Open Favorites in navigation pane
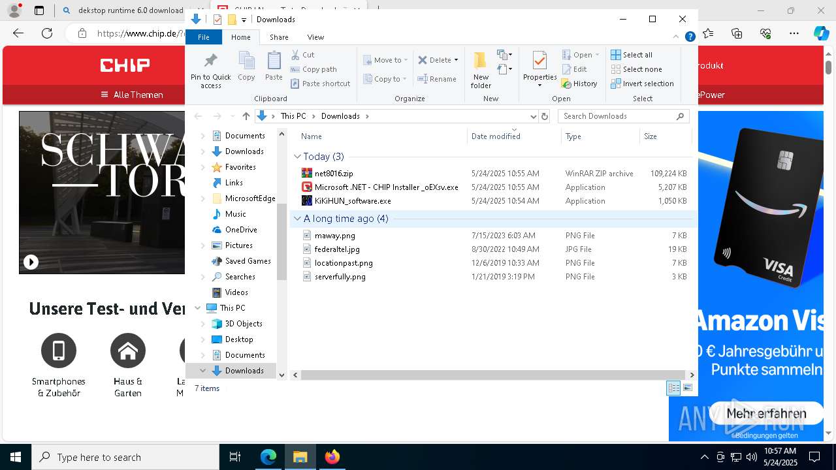Viewport: 836px width, 470px height. (240, 167)
